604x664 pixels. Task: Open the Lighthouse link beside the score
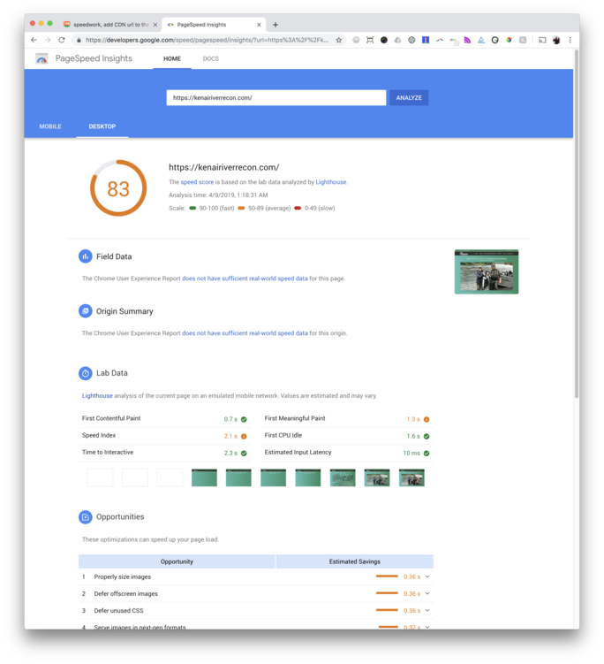point(331,182)
